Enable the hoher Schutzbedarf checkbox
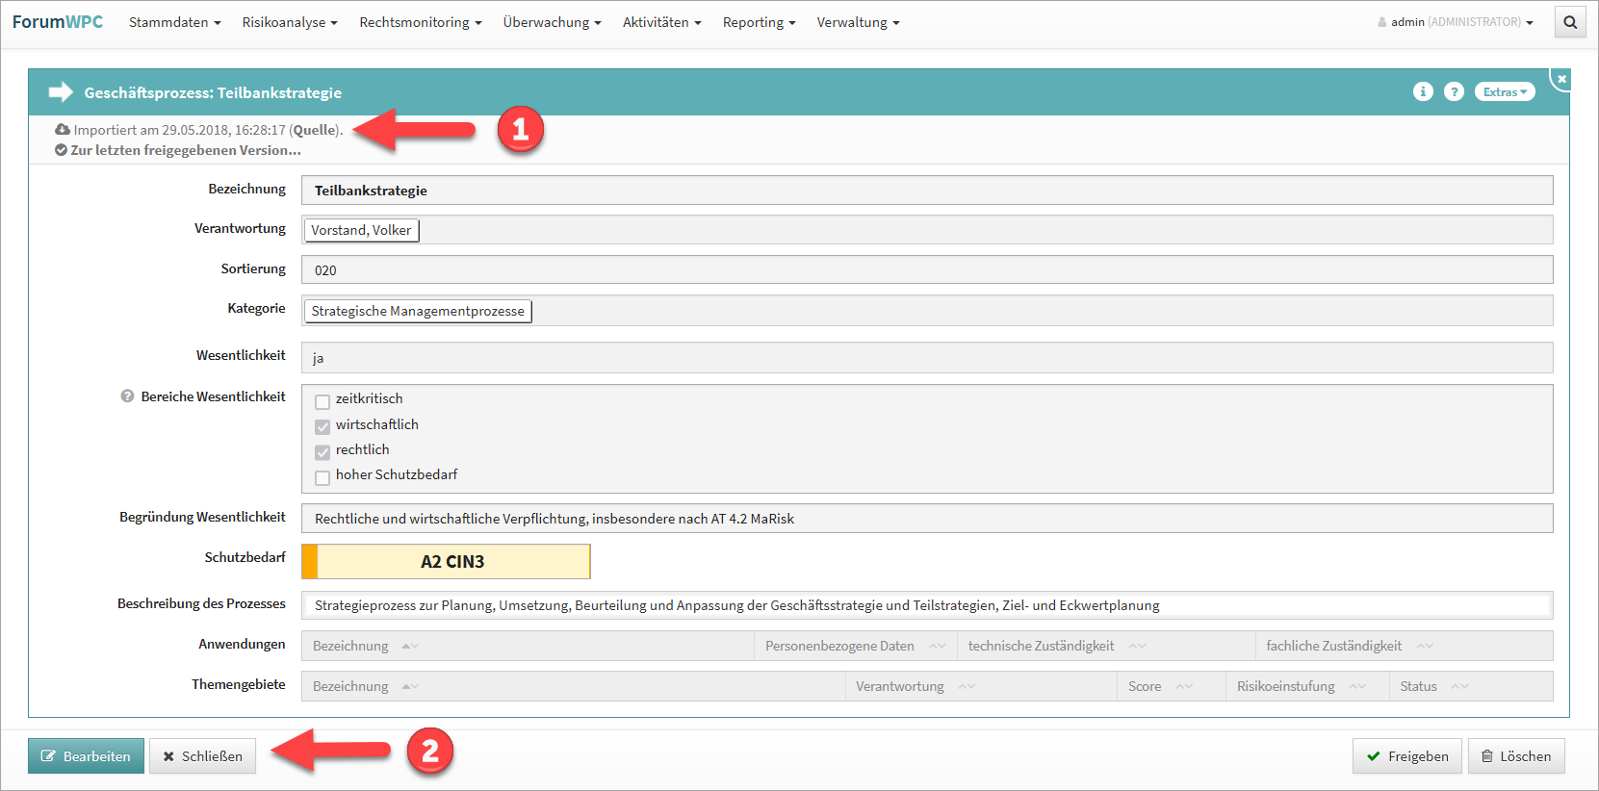 pos(322,477)
